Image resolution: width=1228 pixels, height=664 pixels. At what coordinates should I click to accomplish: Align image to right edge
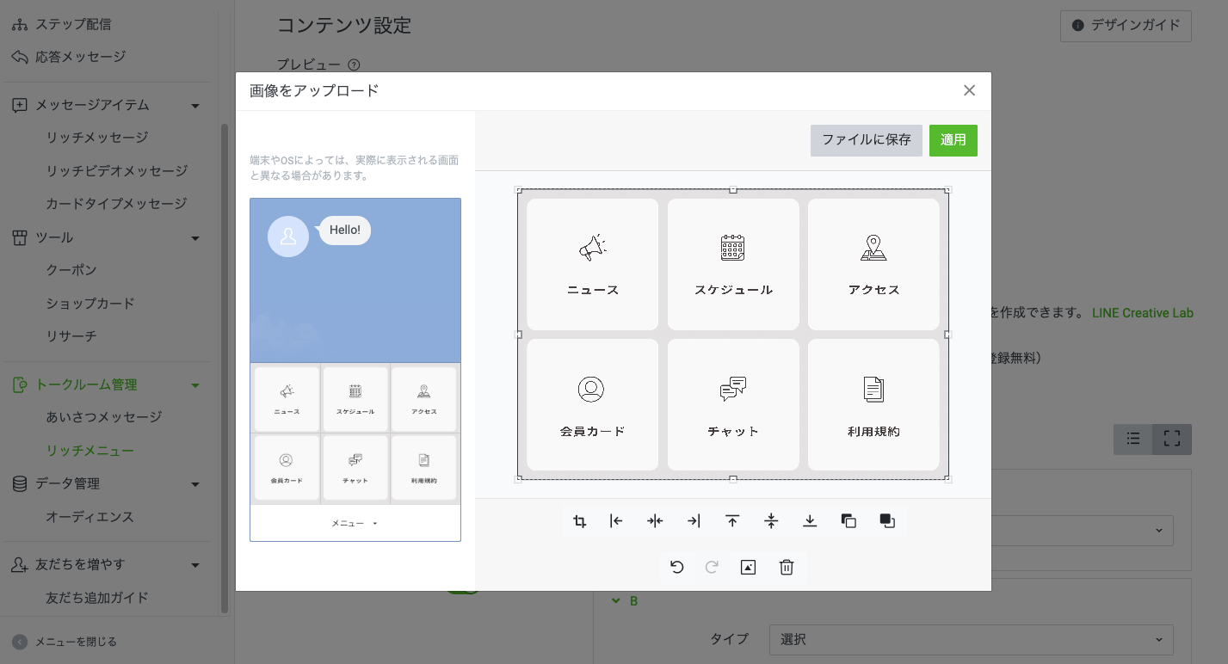694,521
